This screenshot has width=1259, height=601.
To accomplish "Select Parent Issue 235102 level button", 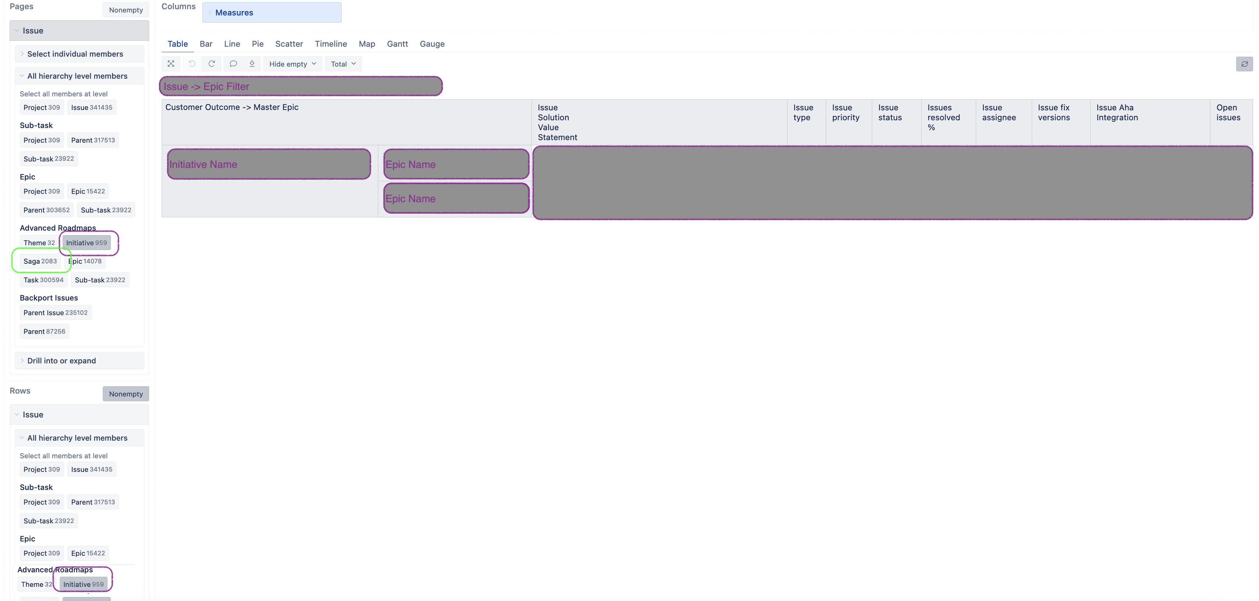I will click(55, 313).
